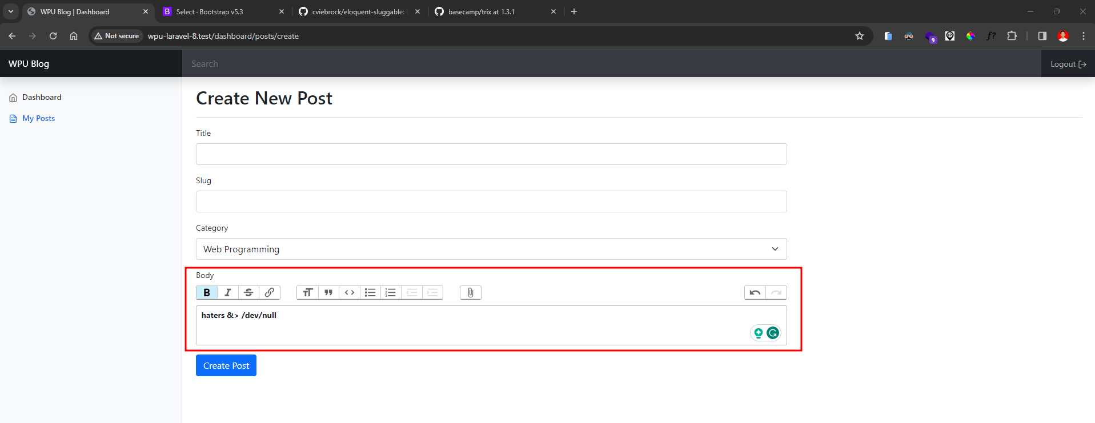Image resolution: width=1095 pixels, height=423 pixels.
Task: Attach files using the paperclip icon
Action: [x=470, y=292]
